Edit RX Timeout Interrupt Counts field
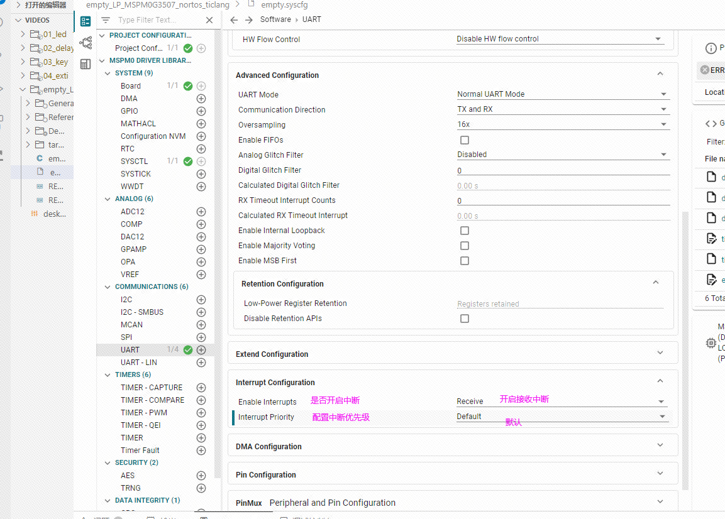725x519 pixels. (563, 200)
